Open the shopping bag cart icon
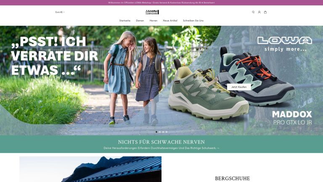Viewport: 323px width, 182px height. 265,12
